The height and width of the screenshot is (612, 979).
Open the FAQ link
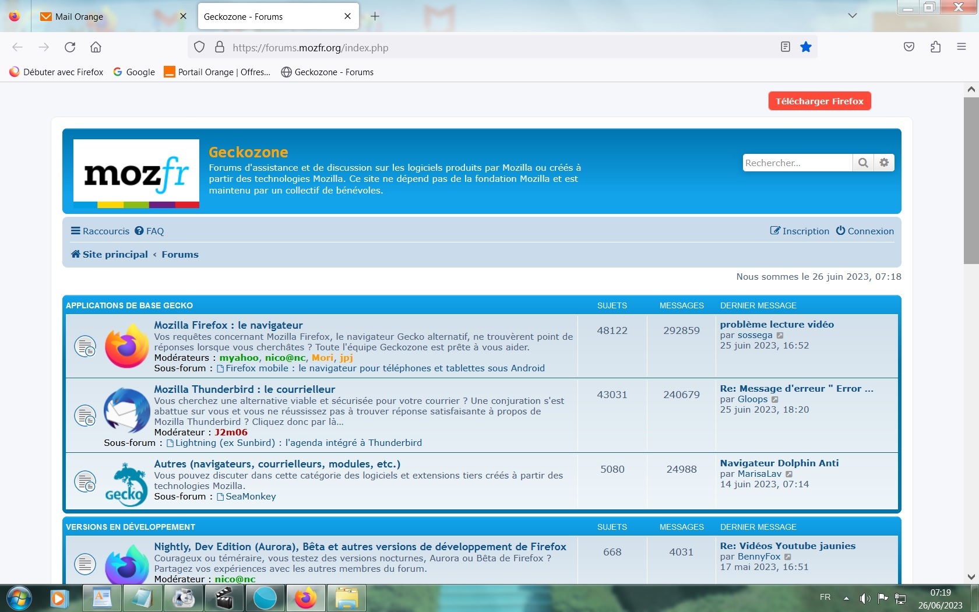(149, 231)
